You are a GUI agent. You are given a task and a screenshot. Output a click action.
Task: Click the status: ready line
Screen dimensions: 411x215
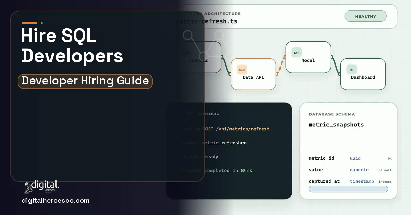[200, 157]
